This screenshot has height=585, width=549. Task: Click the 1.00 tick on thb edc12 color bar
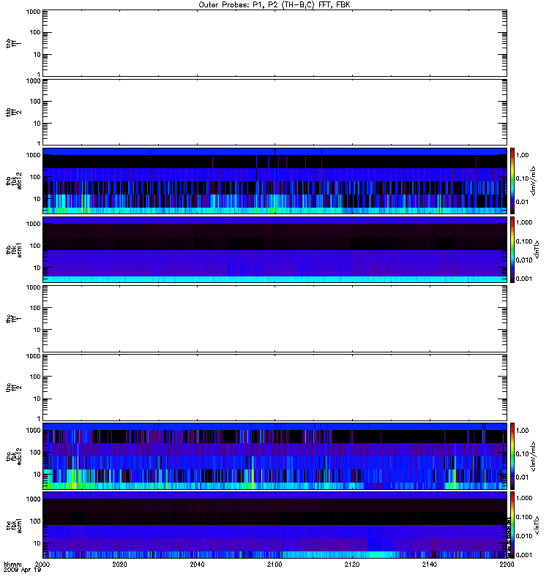pyautogui.click(x=523, y=155)
